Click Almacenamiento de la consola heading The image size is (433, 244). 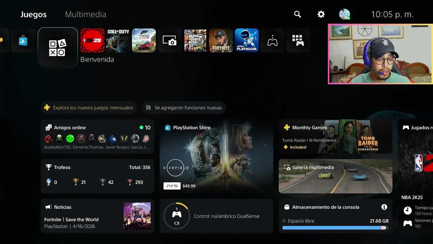tap(326, 207)
